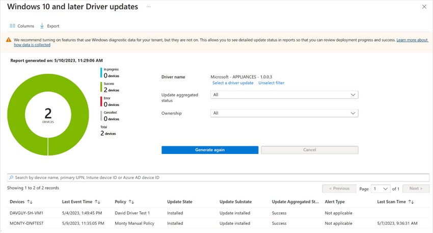Click the Learn more about data link
This screenshot has height=233, width=433.
pos(412,39)
